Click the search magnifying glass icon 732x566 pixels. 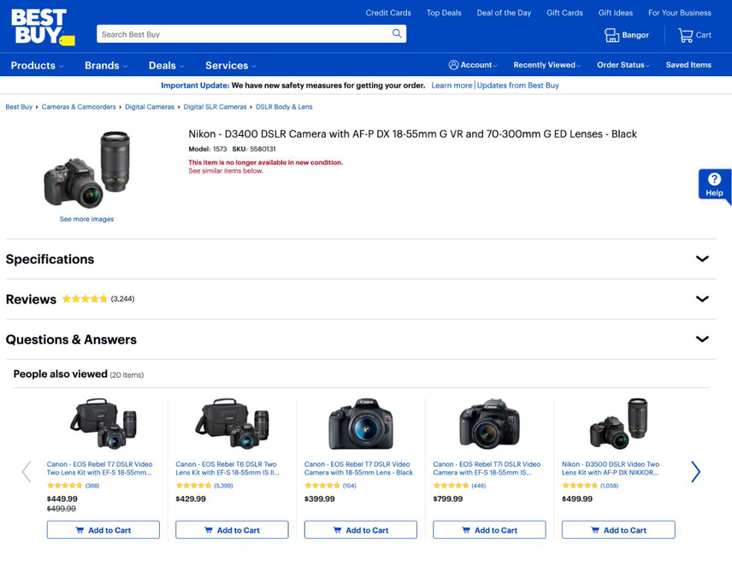tap(396, 32)
